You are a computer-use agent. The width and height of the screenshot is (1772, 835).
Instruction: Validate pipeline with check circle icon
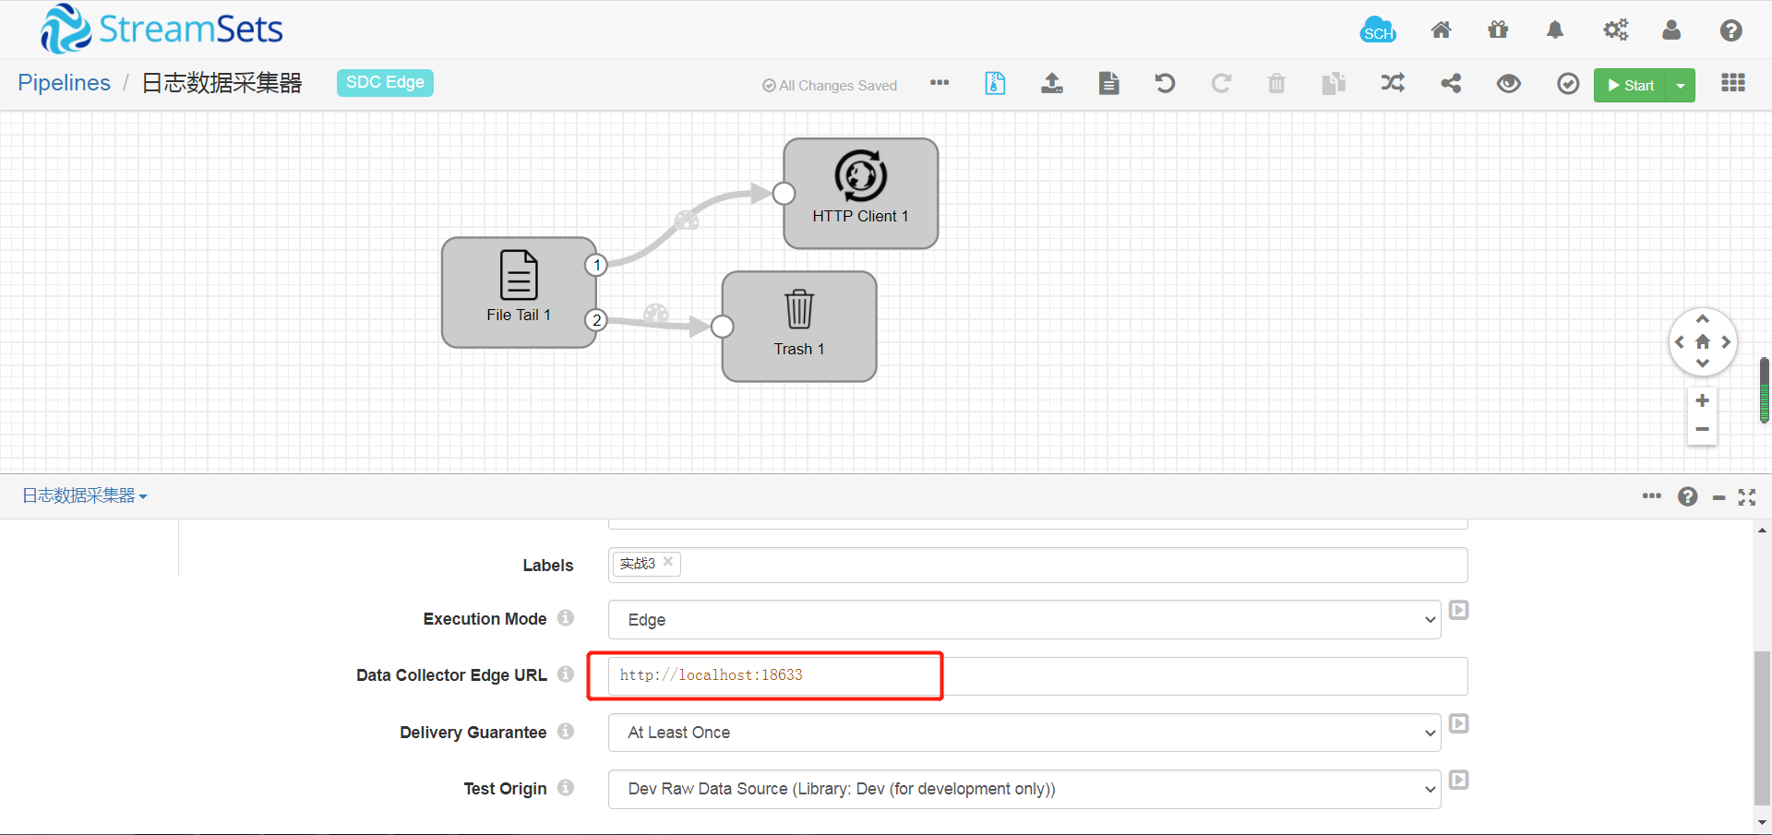[1568, 84]
